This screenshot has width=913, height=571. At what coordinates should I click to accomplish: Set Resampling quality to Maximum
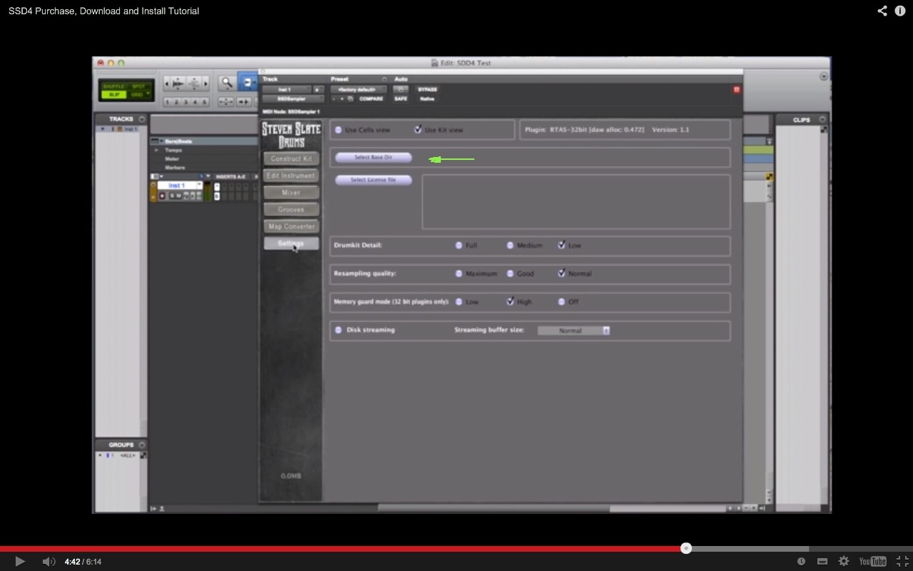tap(459, 273)
